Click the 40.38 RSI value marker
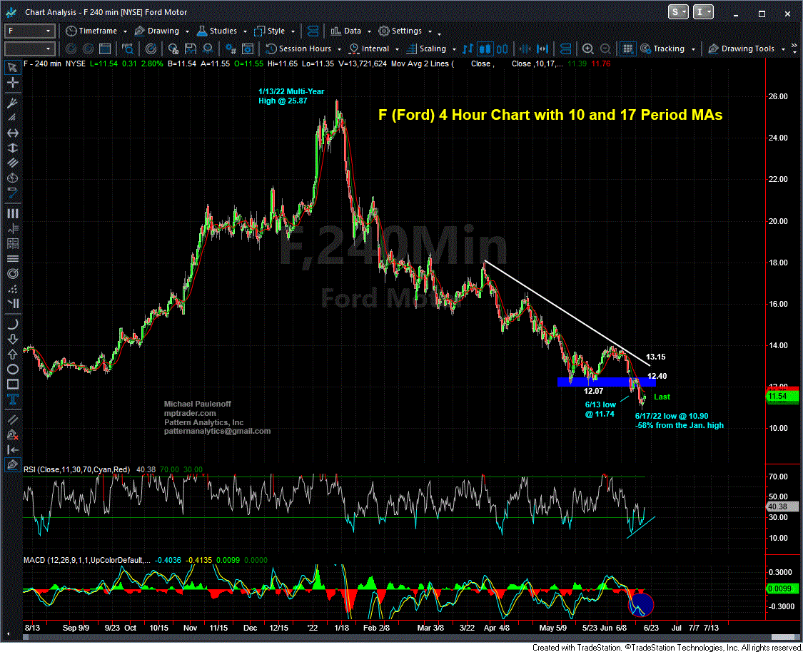 point(782,506)
